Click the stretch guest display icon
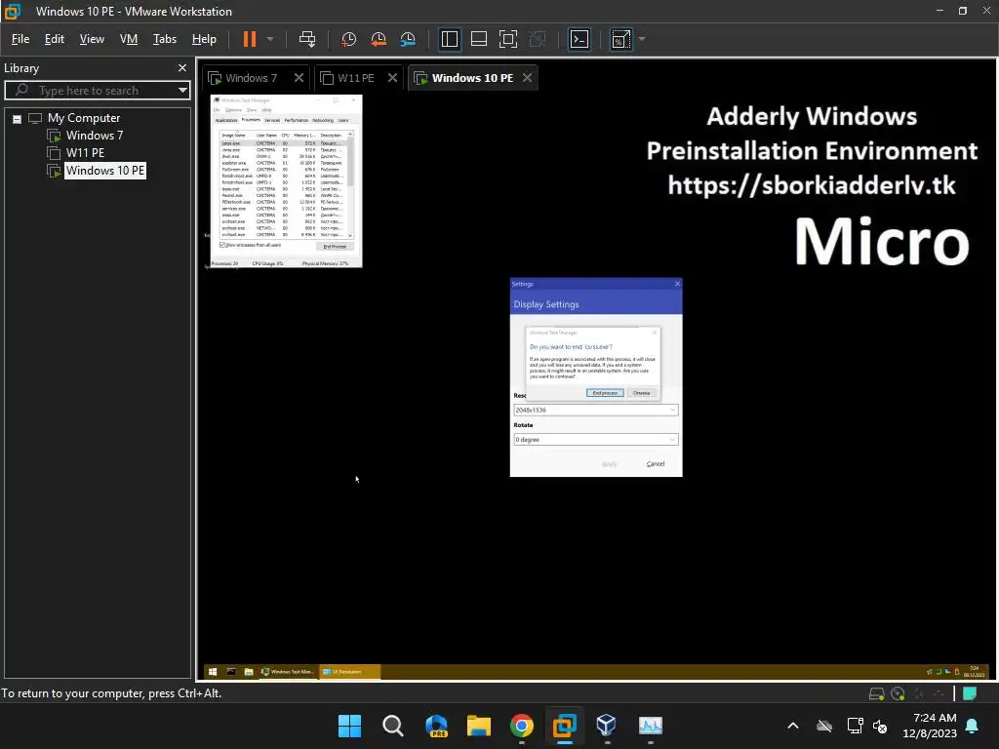 [x=621, y=39]
